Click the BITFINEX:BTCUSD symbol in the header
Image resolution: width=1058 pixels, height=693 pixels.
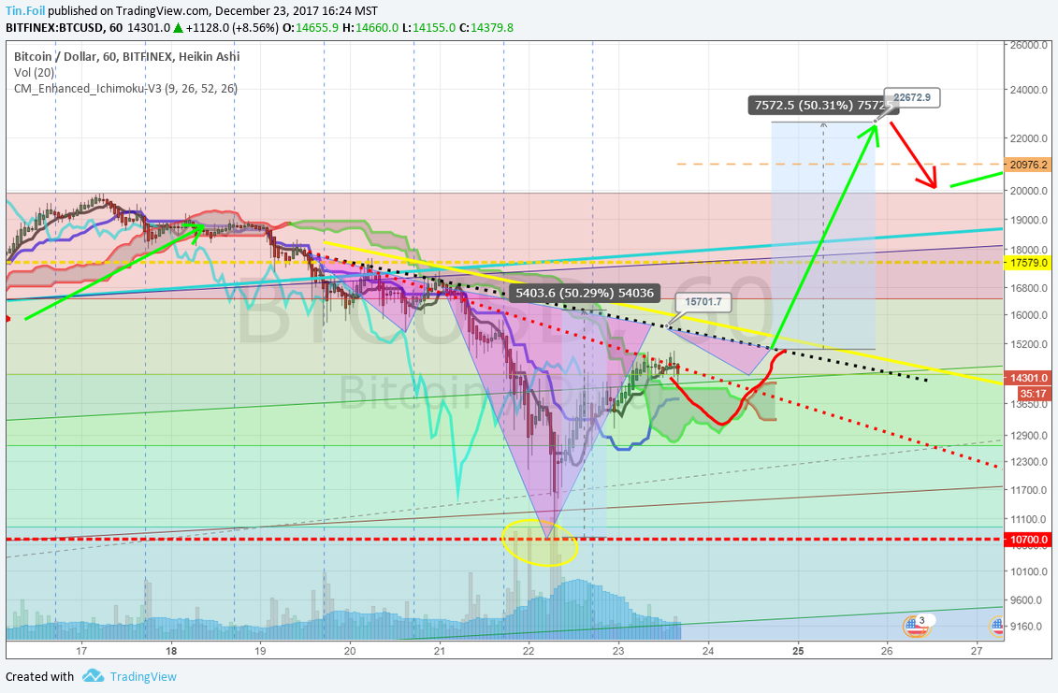point(54,28)
